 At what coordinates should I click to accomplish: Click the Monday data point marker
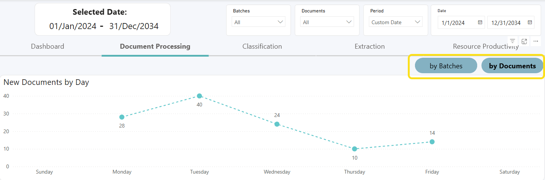pyautogui.click(x=122, y=117)
